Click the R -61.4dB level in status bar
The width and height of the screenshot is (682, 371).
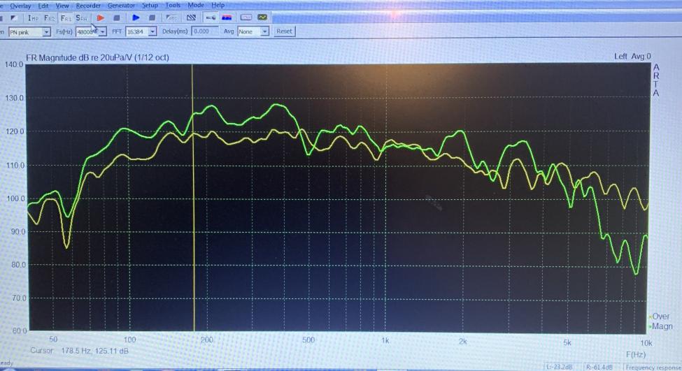pos(599,367)
